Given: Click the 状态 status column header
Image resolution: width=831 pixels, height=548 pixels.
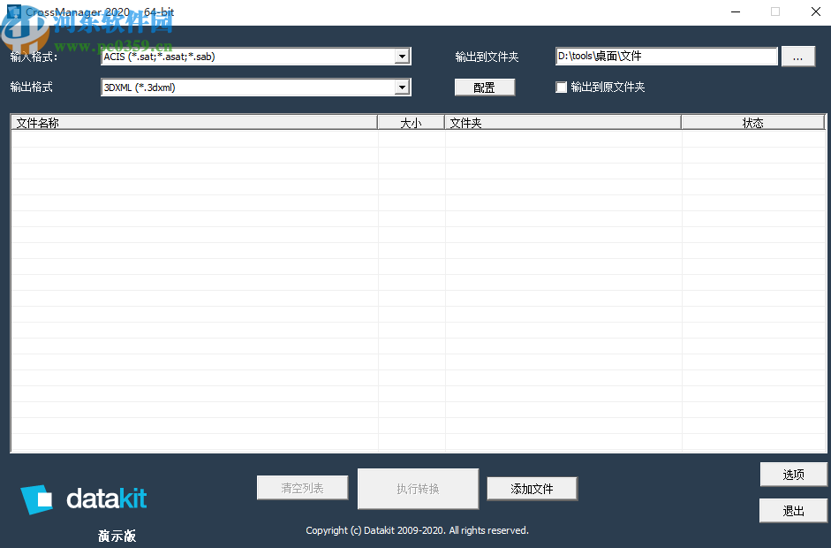Looking at the screenshot, I should [753, 122].
